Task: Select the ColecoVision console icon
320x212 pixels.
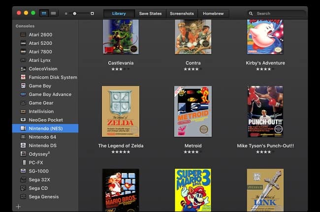Action: point(23,69)
